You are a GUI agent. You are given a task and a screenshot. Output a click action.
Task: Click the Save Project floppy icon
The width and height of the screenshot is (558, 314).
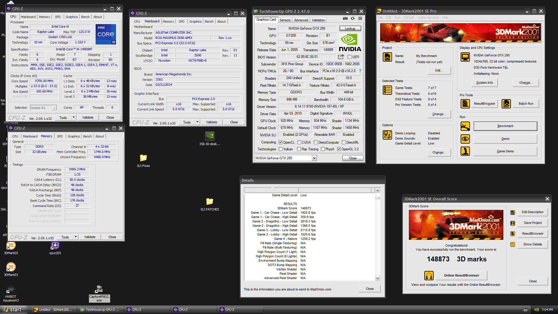(x=513, y=223)
